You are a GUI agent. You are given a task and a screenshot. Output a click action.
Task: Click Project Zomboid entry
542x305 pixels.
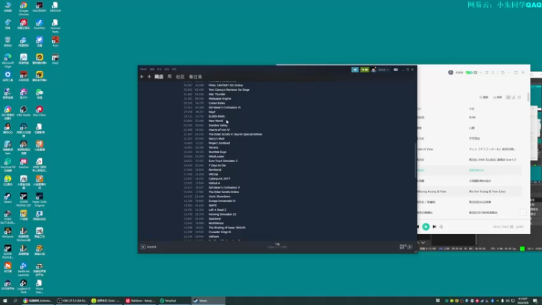click(x=219, y=143)
